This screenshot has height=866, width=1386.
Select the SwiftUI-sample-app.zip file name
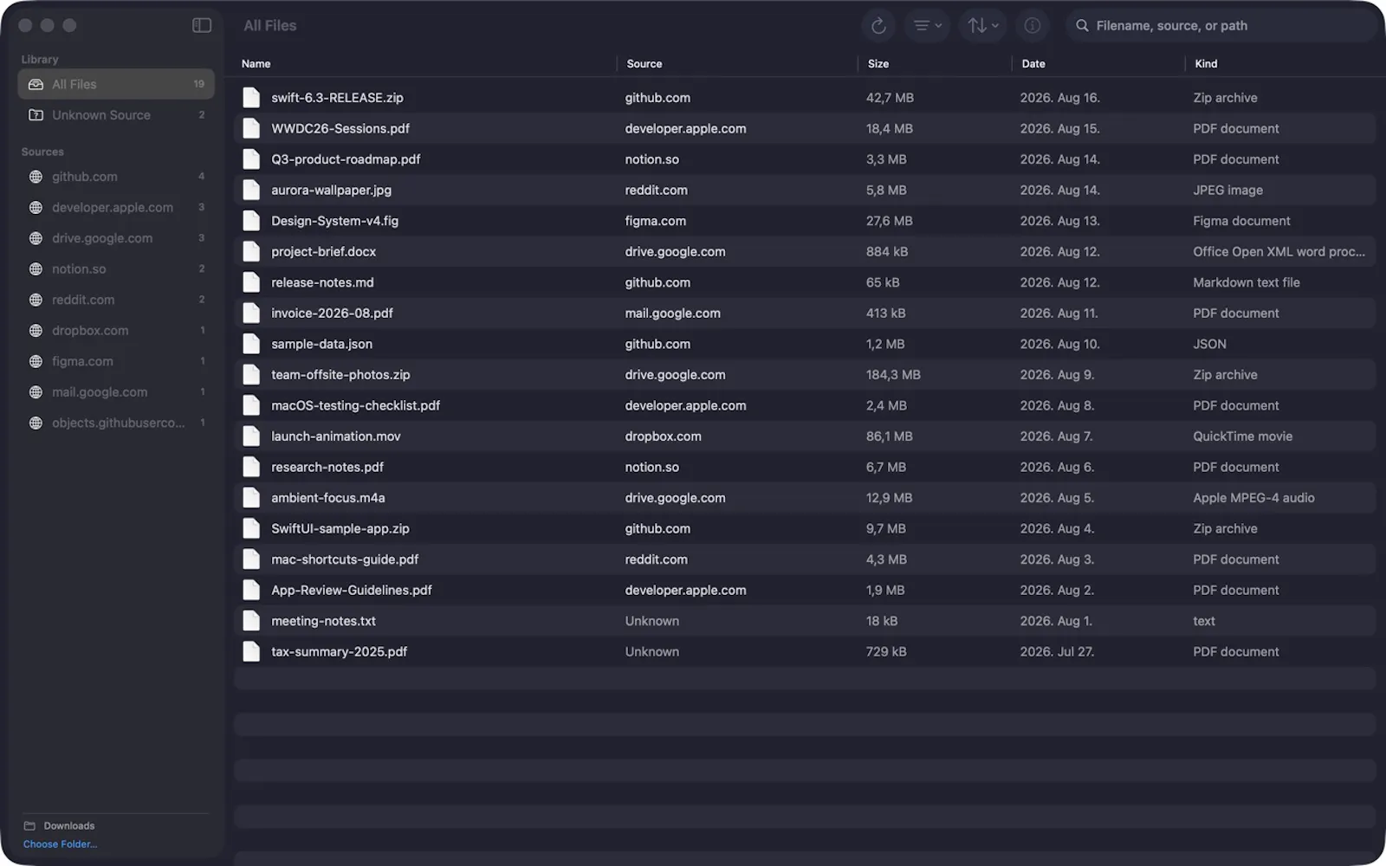point(340,528)
